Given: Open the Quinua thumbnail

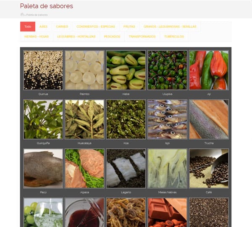Looking at the screenshot, I should 43,70.
